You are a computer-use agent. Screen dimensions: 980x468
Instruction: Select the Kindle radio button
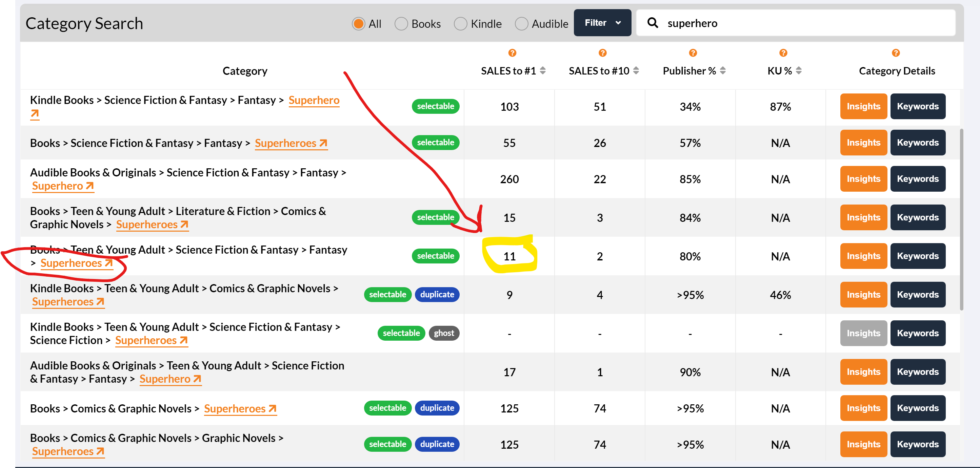pyautogui.click(x=460, y=24)
